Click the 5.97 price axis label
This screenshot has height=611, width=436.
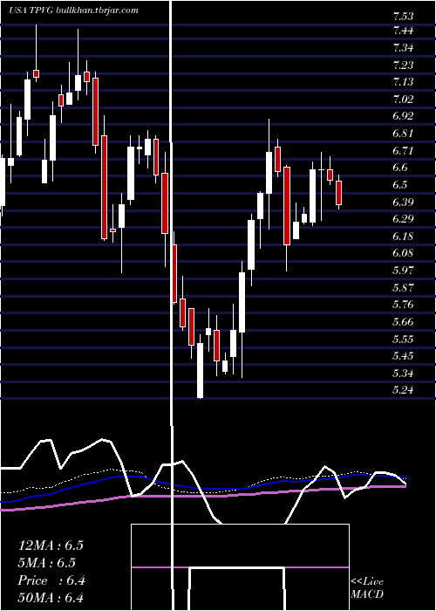coord(403,271)
